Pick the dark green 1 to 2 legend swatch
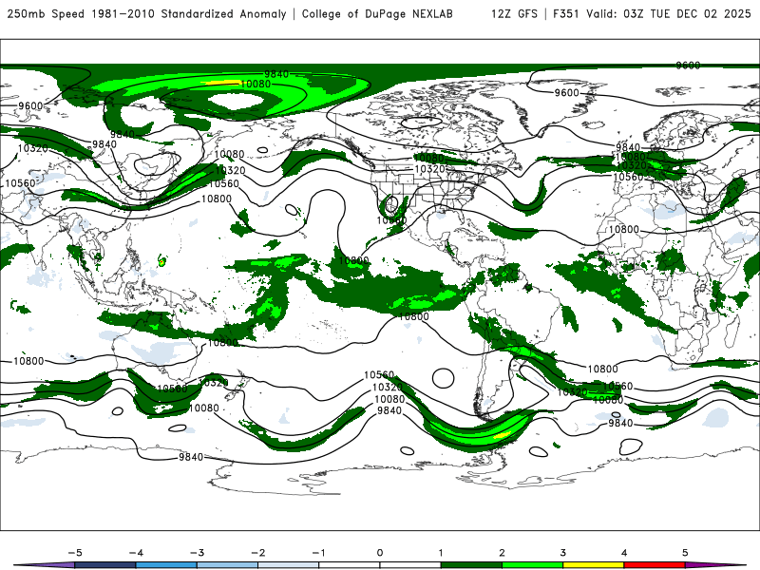This screenshot has width=760, height=570. point(471,565)
